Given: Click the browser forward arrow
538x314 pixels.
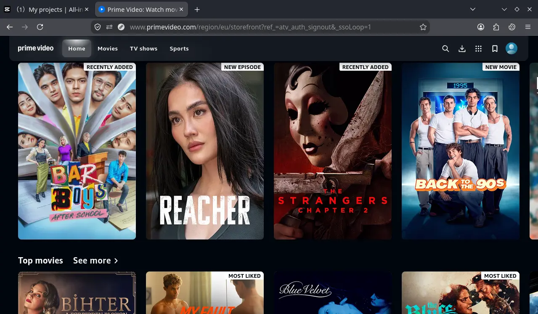Looking at the screenshot, I should coord(25,27).
